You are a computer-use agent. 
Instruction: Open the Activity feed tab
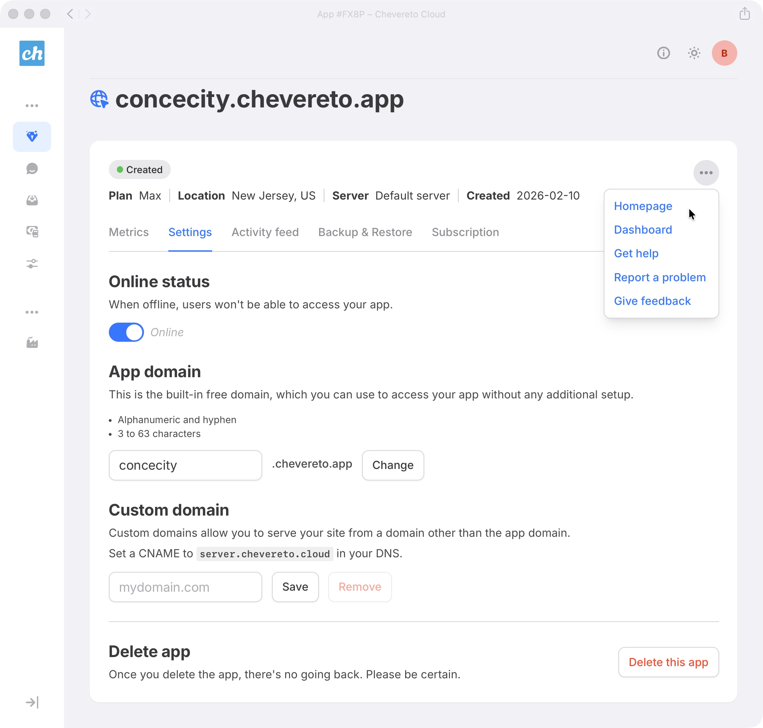[x=265, y=232]
